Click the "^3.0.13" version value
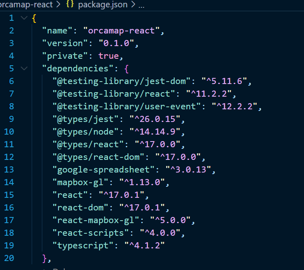Viewport: 304px width, 270px height. point(188,170)
